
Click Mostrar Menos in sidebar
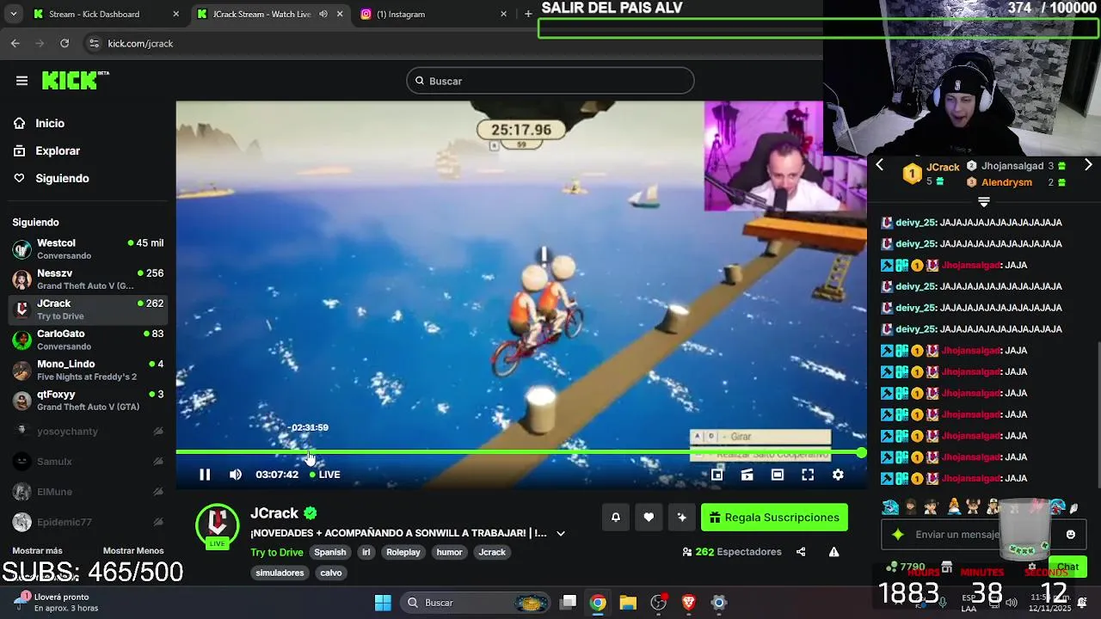(133, 551)
